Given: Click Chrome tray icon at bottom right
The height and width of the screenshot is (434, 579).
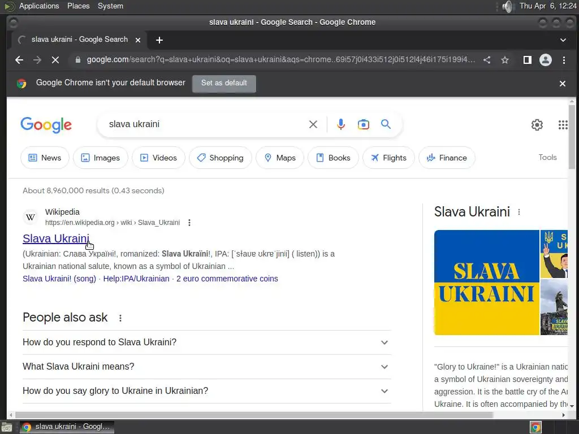Looking at the screenshot, I should click(535, 427).
